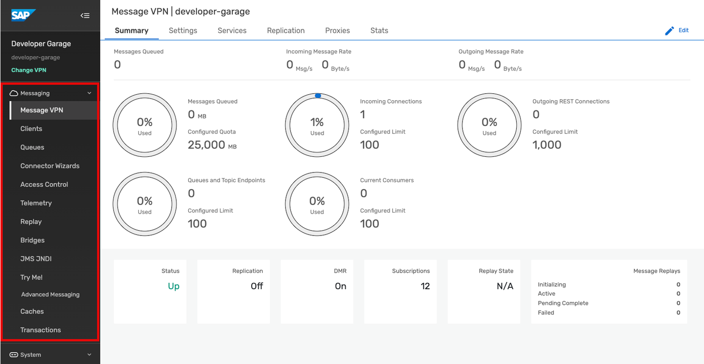Click the Pending Complete row
The height and width of the screenshot is (364, 704).
pos(609,303)
